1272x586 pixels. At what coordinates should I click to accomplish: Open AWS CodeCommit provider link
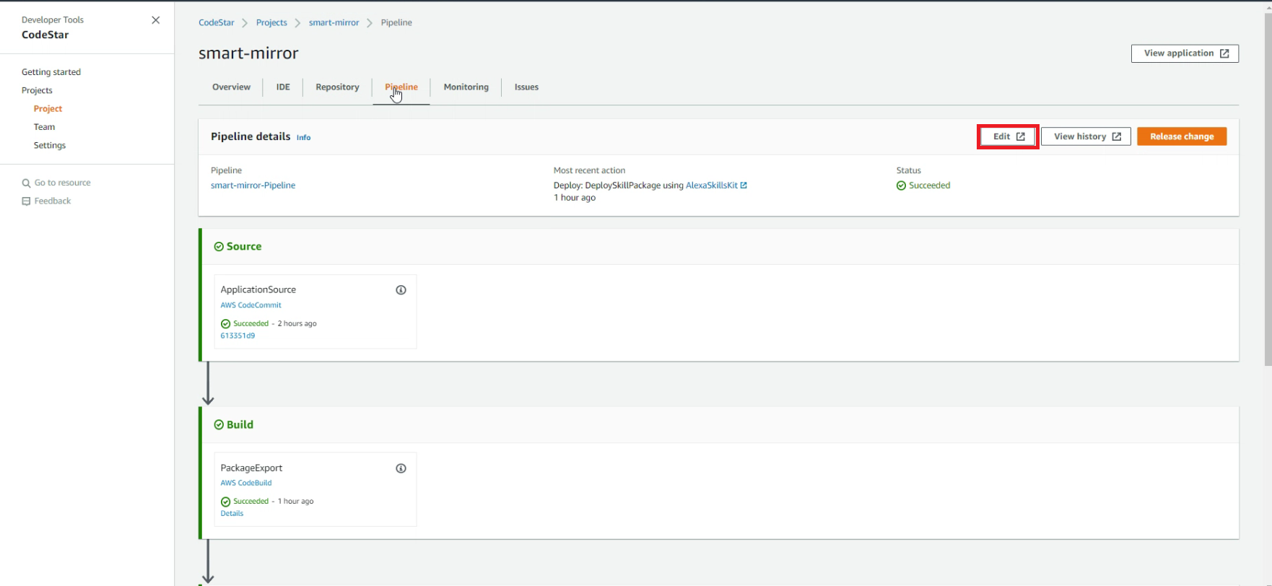click(251, 305)
